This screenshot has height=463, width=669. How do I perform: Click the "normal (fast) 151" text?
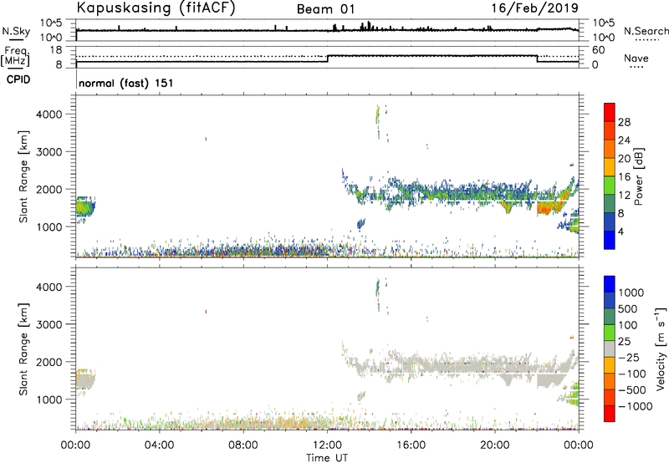pos(126,83)
